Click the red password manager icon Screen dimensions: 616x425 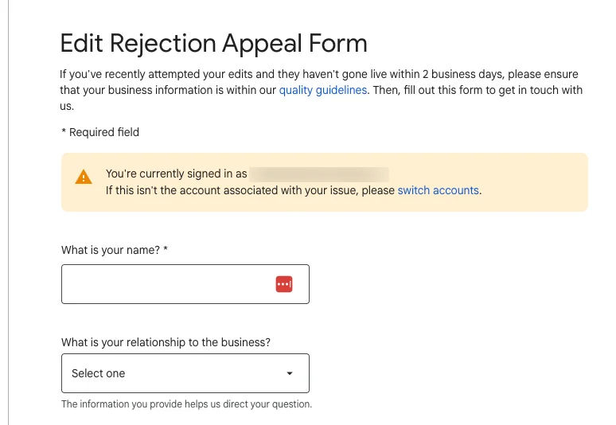pyautogui.click(x=284, y=284)
